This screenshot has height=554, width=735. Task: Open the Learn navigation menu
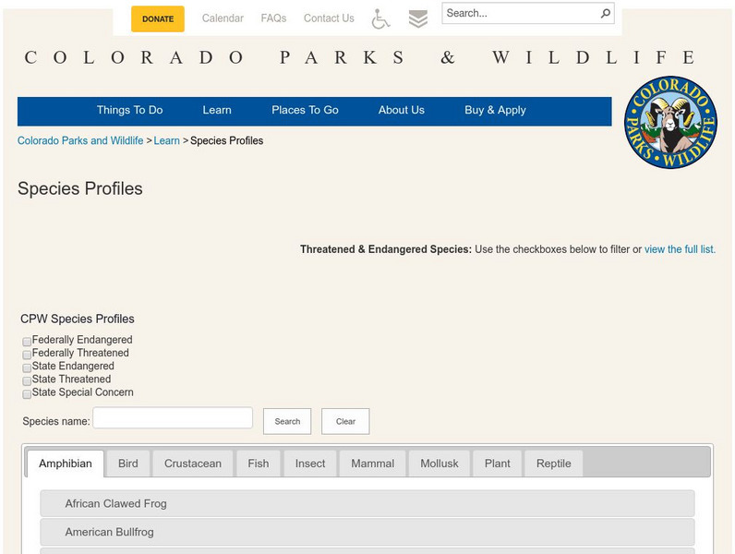coord(217,110)
